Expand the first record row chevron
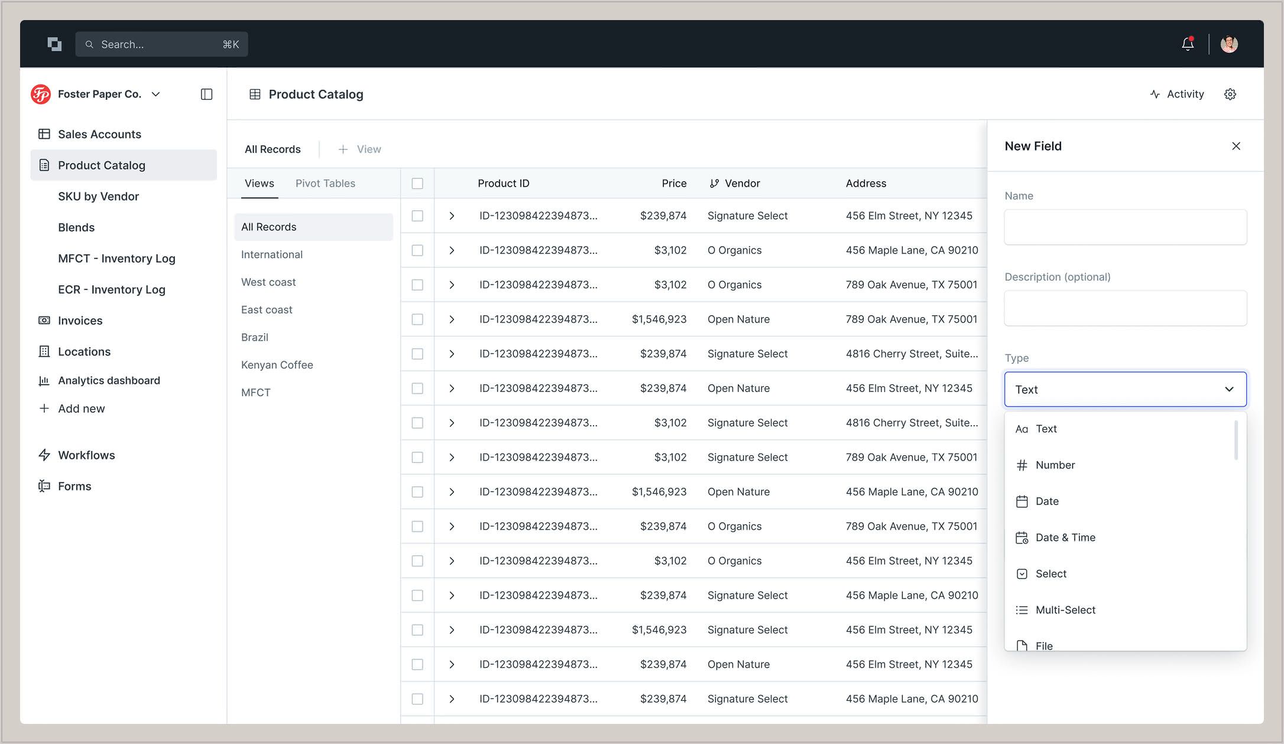Viewport: 1284px width, 744px height. point(452,216)
